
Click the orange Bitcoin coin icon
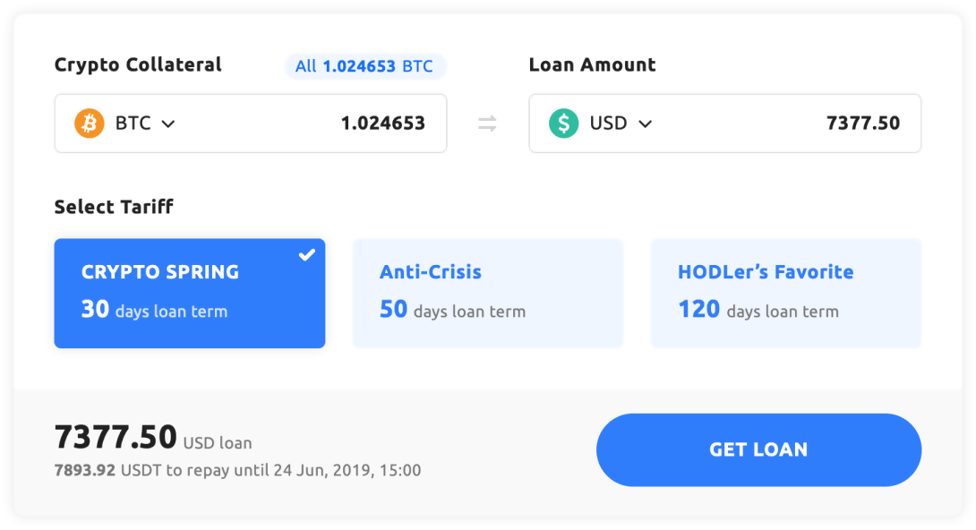pos(90,124)
